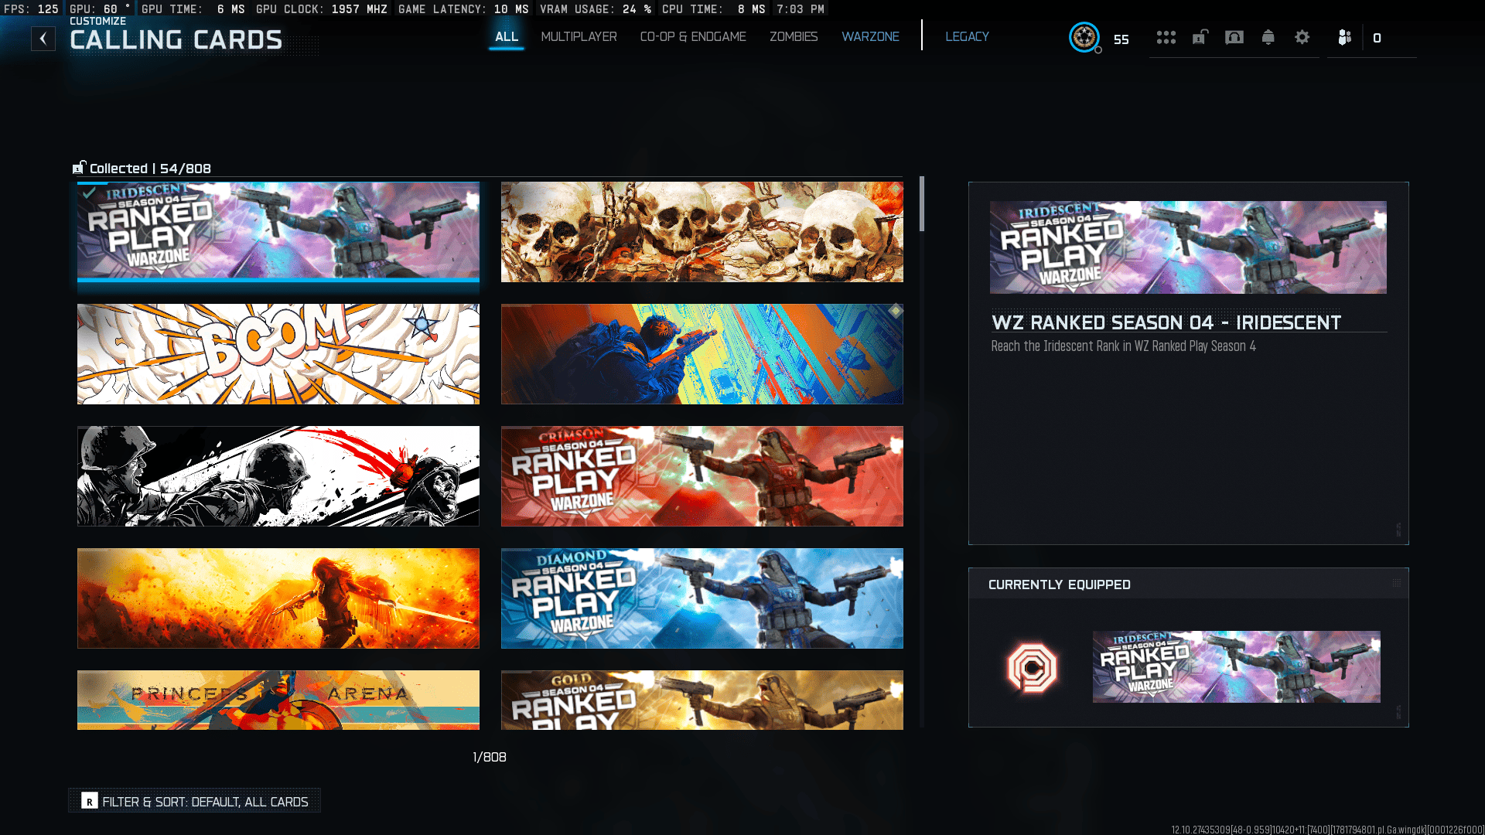The image size is (1485, 835).
Task: Click the Currently Equipped header
Action: point(1060,584)
